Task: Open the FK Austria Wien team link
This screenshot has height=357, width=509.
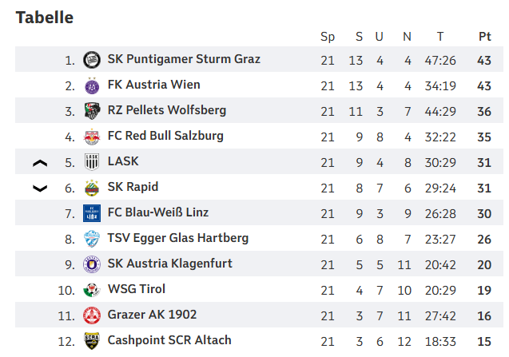Action: pyautogui.click(x=154, y=85)
